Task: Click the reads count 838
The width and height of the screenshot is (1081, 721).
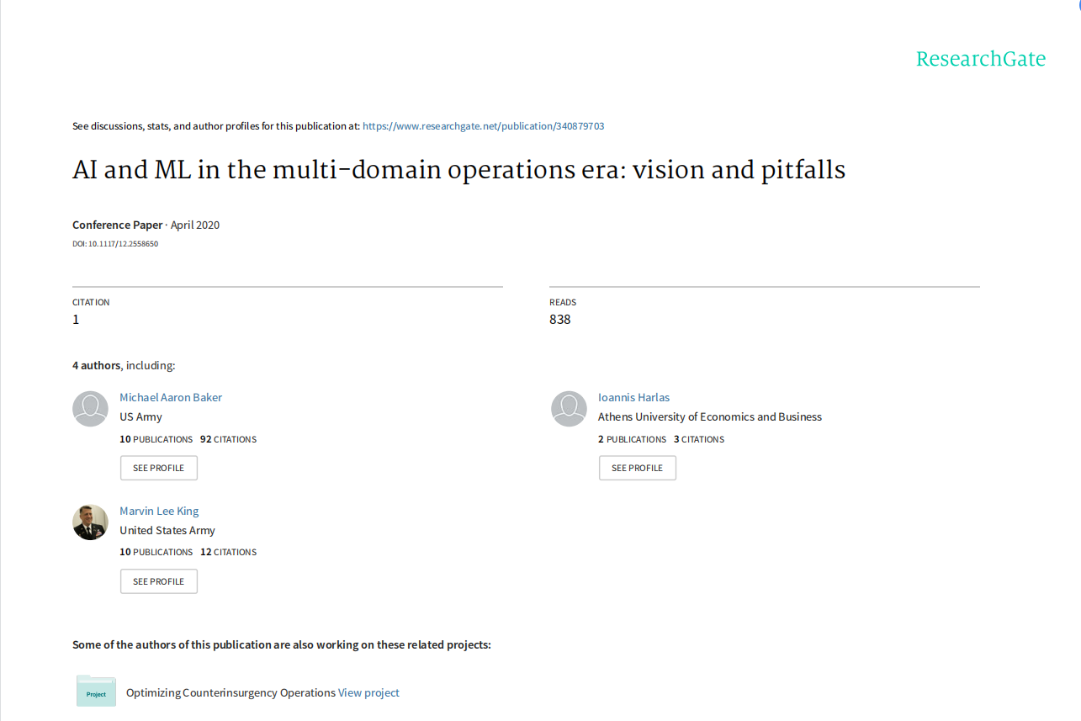Action: click(560, 319)
